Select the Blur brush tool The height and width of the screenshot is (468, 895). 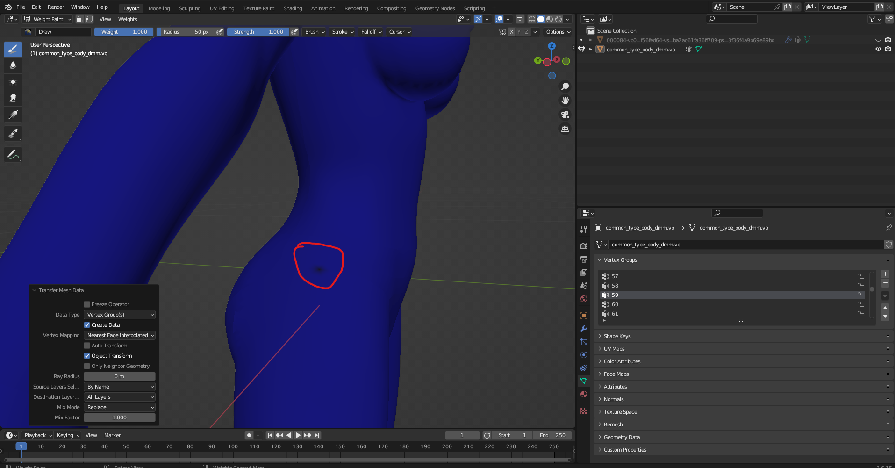point(13,65)
